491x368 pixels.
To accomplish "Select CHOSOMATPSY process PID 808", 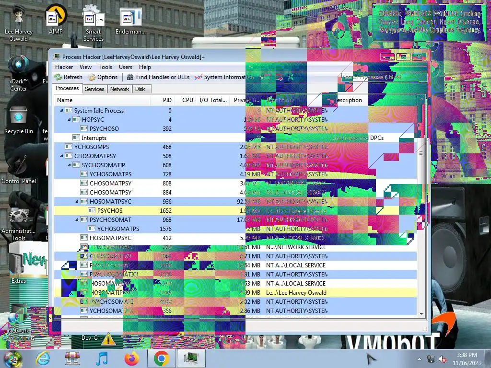I will [x=235, y=183].
